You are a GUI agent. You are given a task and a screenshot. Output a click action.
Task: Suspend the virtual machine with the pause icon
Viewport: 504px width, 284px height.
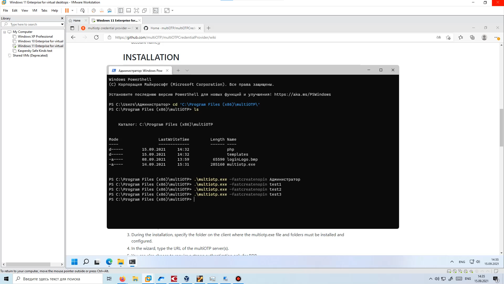tap(67, 11)
